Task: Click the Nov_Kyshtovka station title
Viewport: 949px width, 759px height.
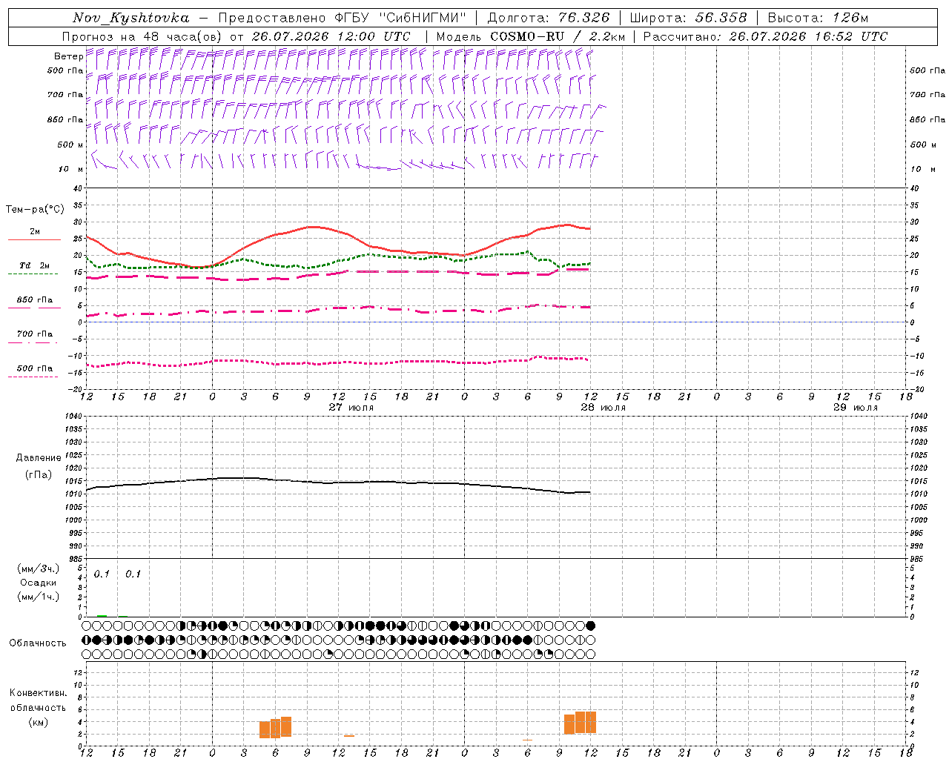Action: coord(130,18)
